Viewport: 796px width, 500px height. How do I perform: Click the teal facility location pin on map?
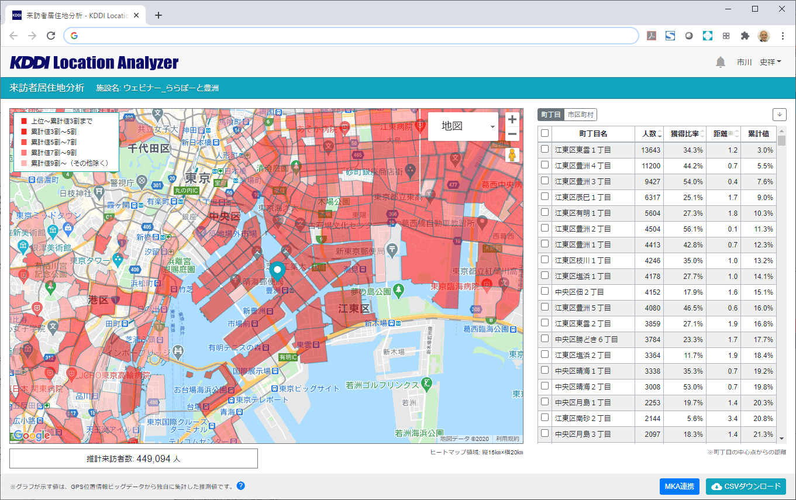pyautogui.click(x=277, y=271)
